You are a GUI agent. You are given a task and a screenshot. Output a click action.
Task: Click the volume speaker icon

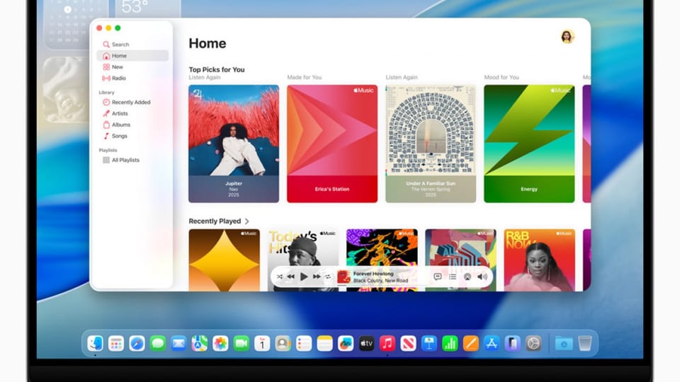click(482, 277)
